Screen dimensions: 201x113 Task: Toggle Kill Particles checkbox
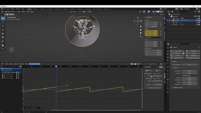183,76
